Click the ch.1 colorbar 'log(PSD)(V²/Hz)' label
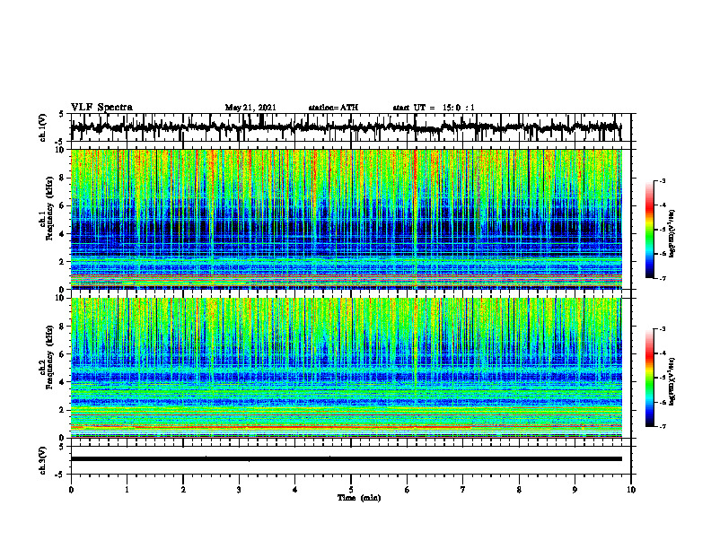Image resolution: width=711 pixels, height=549 pixels. click(x=672, y=234)
